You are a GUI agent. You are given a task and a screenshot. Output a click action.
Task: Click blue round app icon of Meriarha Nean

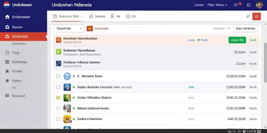(67, 76)
